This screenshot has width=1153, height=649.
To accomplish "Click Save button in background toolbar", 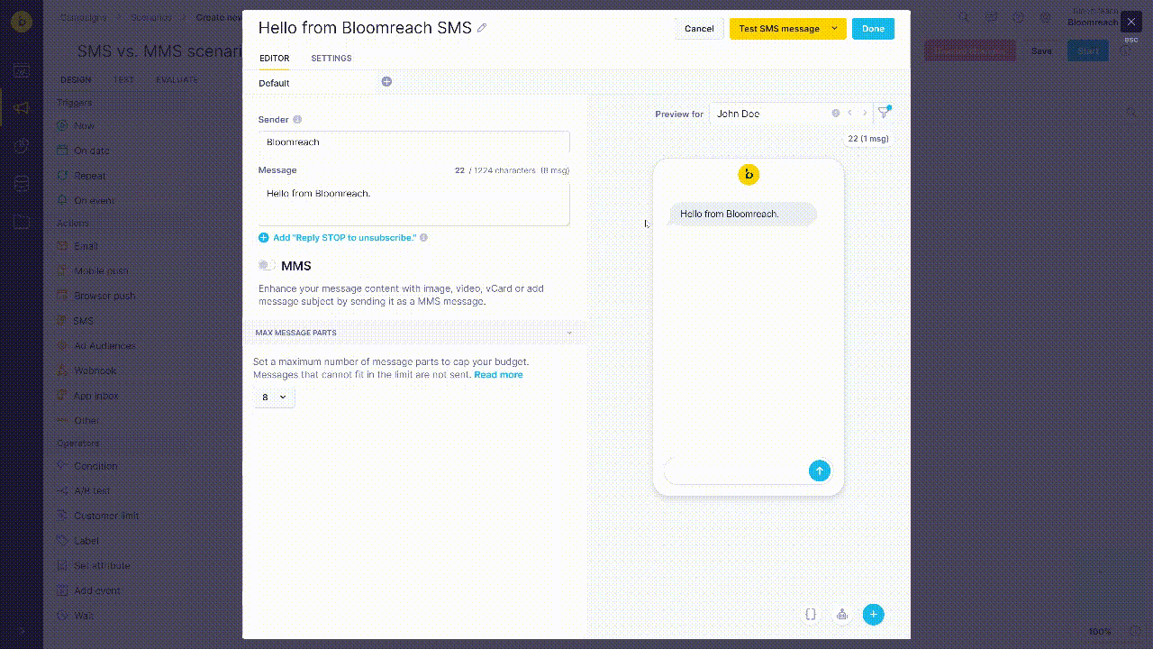I will (x=1041, y=50).
